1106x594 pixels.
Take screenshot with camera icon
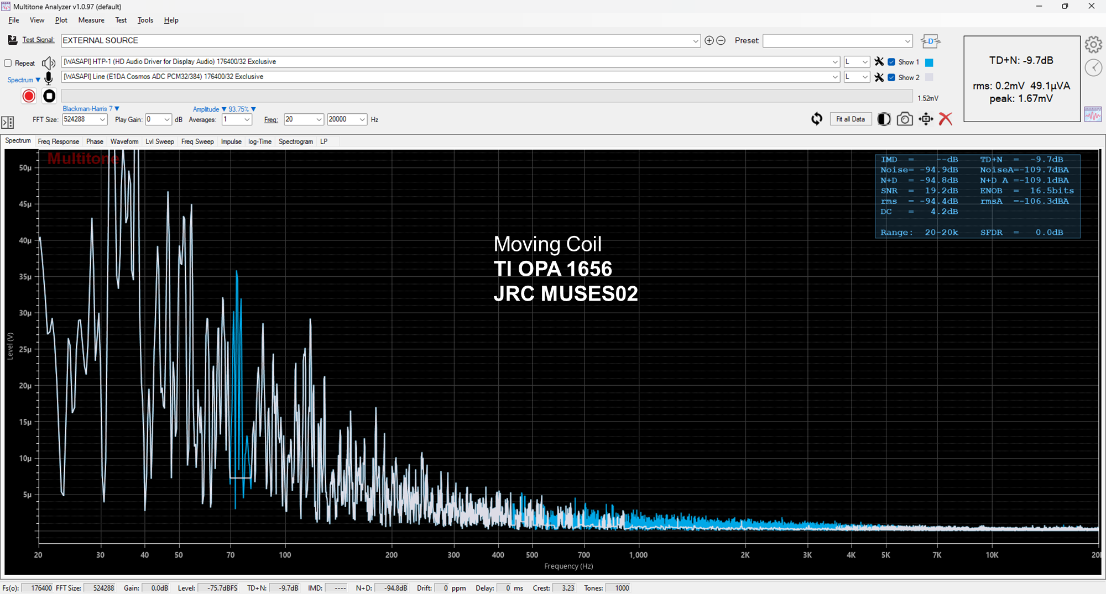pos(905,119)
